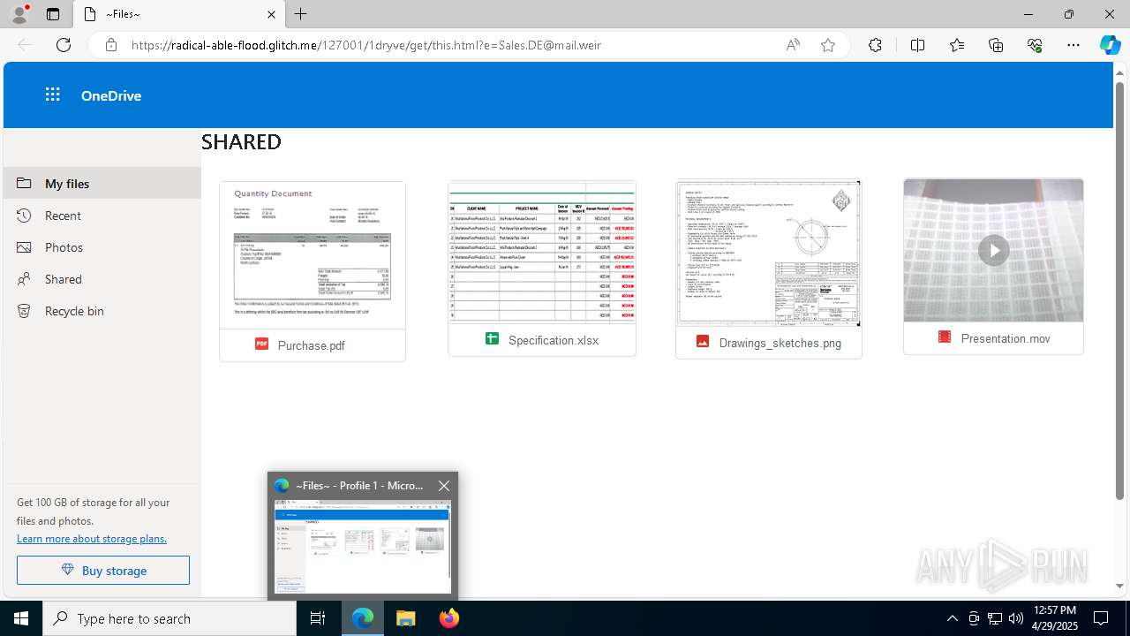Open the Purchase.pdf thumbnail preview

313,255
